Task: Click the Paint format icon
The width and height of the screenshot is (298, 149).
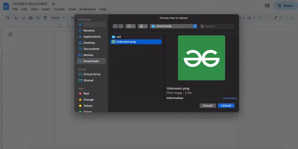Action: pyautogui.click(x=45, y=18)
